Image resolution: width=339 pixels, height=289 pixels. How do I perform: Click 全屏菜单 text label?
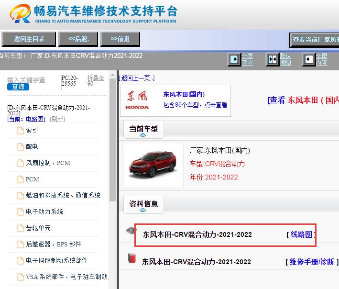point(247,59)
